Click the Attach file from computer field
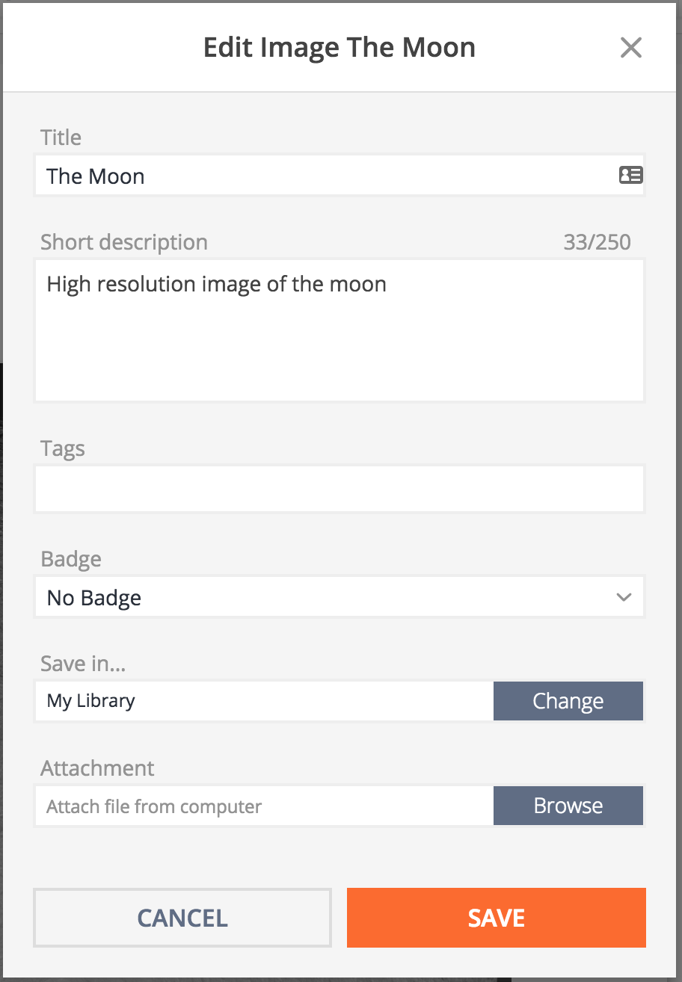Viewport: 682px width, 982px height. coord(264,806)
